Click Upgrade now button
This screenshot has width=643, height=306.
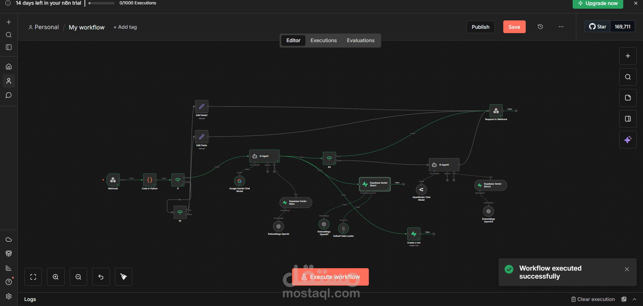pyautogui.click(x=598, y=3)
